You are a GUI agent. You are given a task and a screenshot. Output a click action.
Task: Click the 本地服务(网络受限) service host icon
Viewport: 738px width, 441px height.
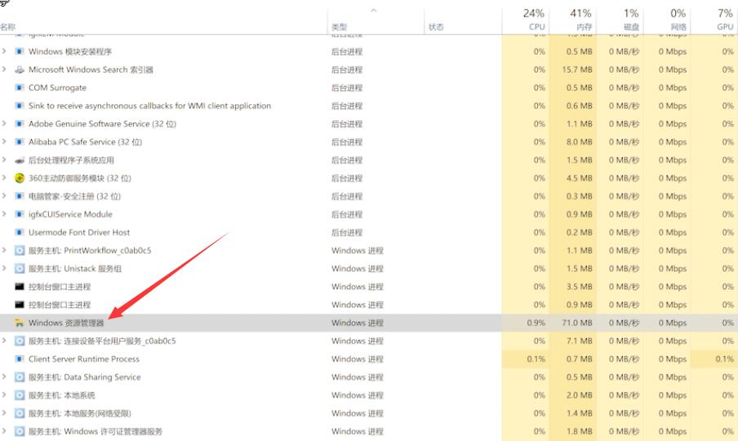[20, 413]
